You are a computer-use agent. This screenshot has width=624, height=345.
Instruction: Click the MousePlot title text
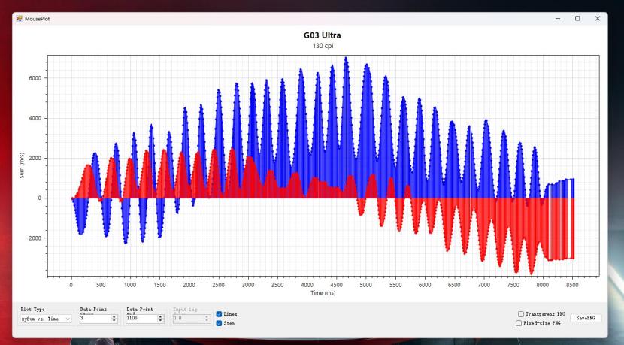37,18
